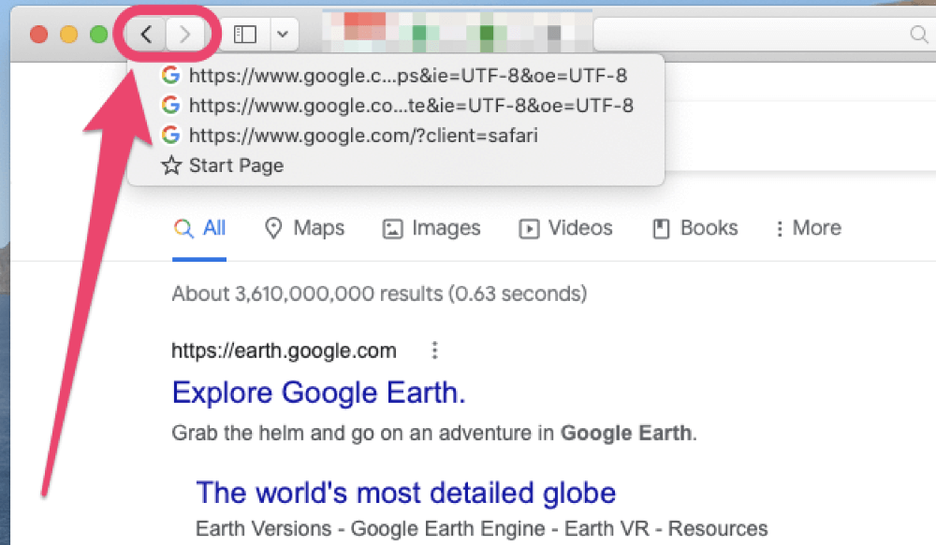This screenshot has height=545, width=936.
Task: Open options dots beside earth.google.com
Action: (x=434, y=351)
